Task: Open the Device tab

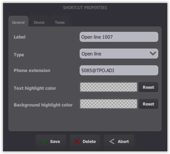Action: pyautogui.click(x=39, y=21)
